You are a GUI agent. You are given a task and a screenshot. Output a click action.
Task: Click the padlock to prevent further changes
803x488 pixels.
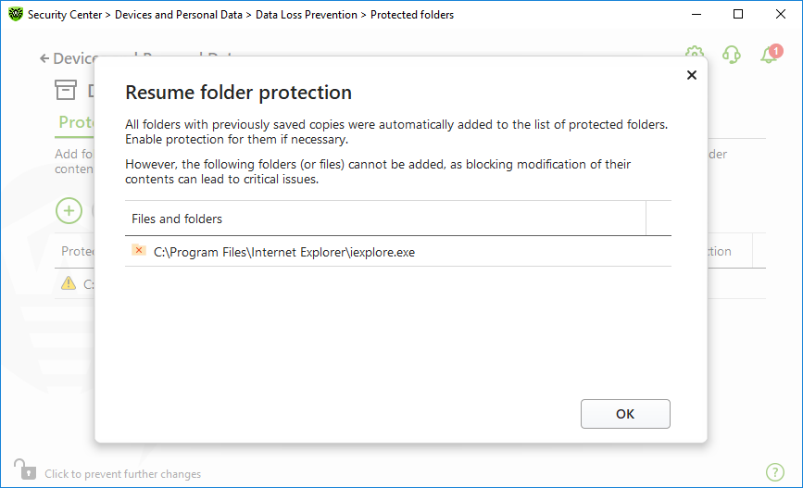pos(25,469)
